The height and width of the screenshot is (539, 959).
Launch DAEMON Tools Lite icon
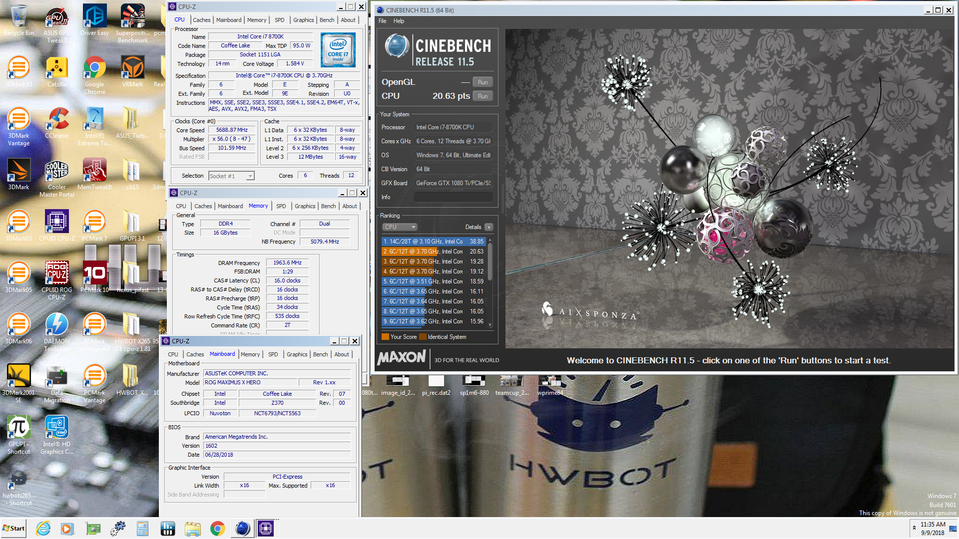click(x=57, y=332)
